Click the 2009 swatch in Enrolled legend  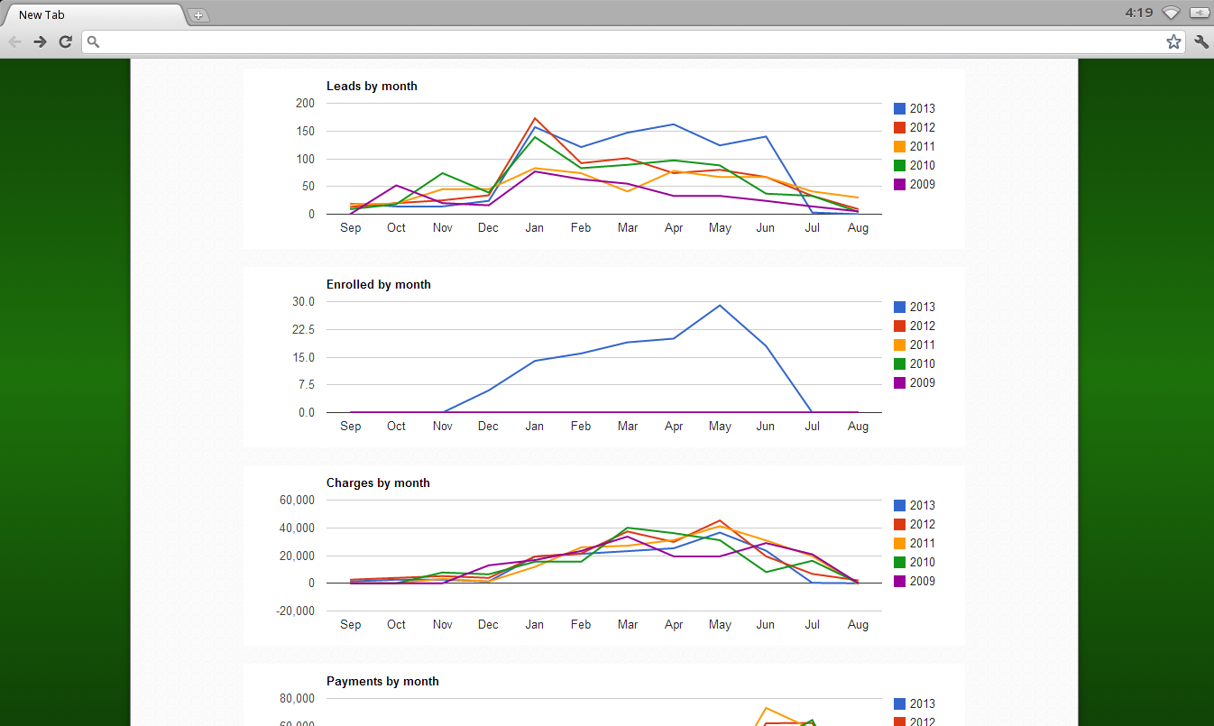pyautogui.click(x=899, y=382)
